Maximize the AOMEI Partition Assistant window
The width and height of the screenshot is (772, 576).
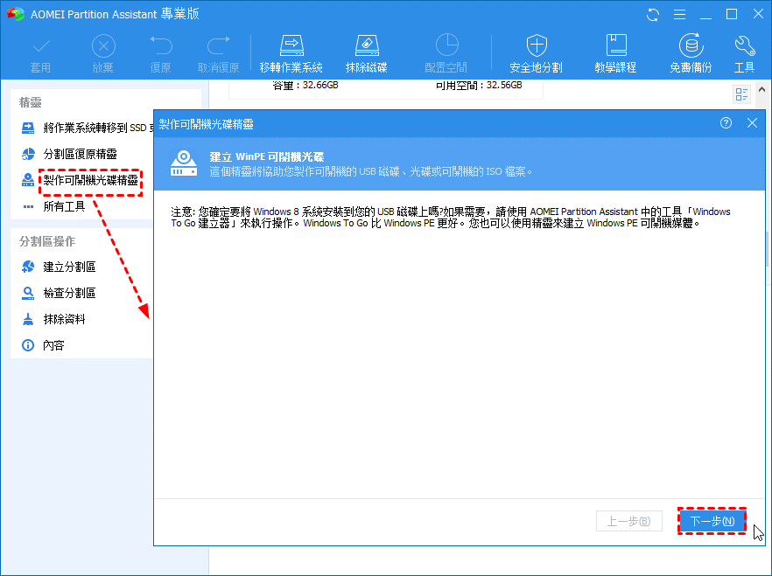click(x=732, y=14)
